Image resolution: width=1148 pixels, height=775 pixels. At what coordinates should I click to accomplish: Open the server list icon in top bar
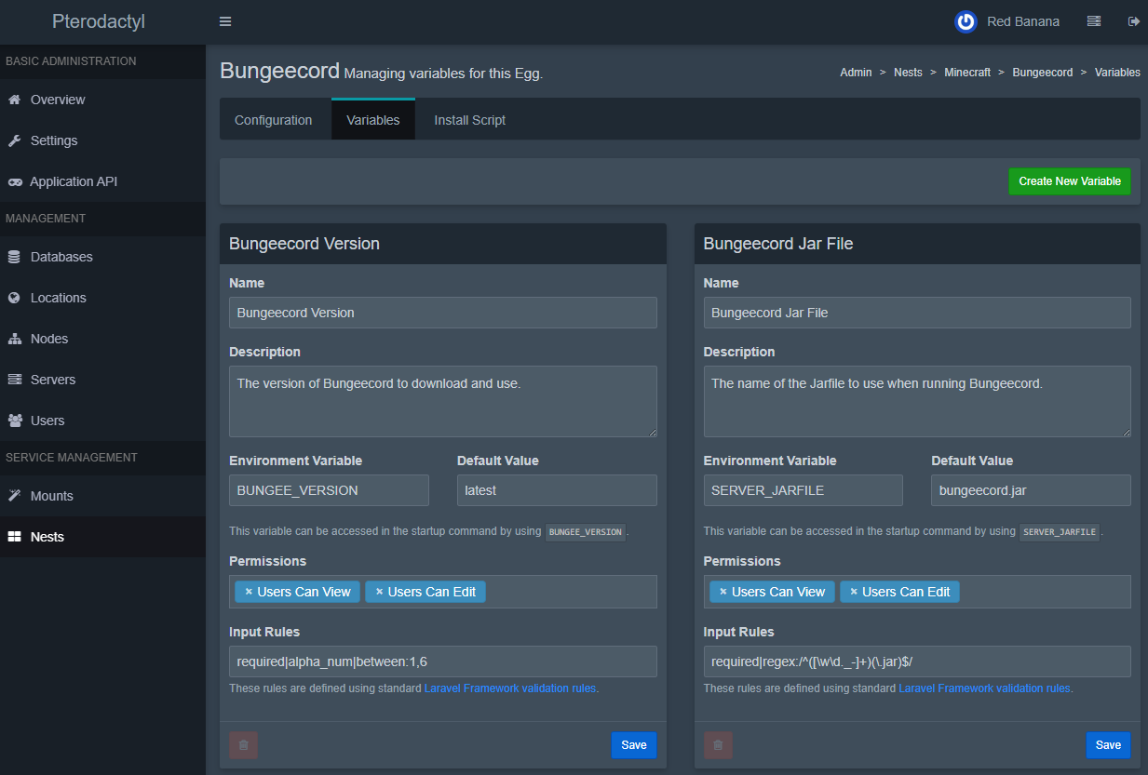pos(1094,21)
